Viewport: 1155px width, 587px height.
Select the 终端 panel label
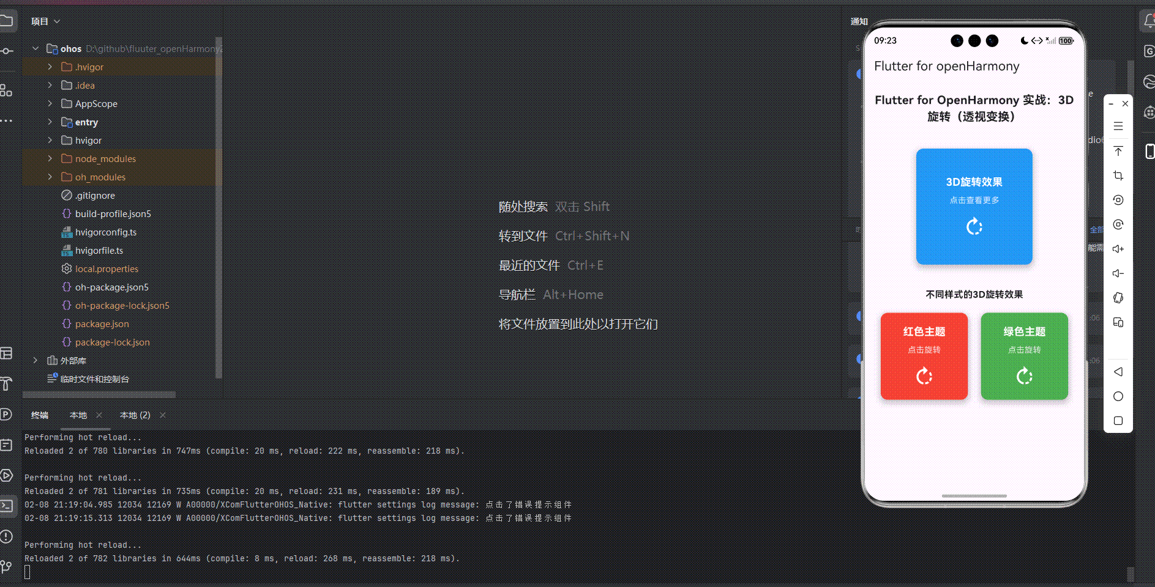point(40,415)
